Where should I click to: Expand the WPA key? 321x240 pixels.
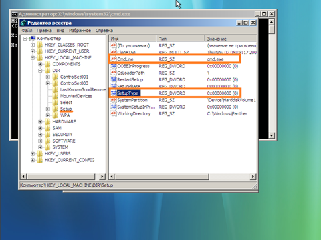(x=48, y=115)
